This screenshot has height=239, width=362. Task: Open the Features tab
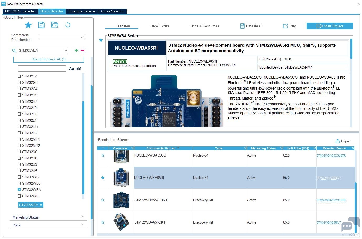[122, 26]
